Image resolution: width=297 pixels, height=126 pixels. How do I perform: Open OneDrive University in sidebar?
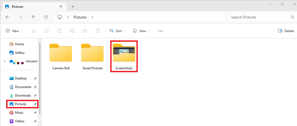click(x=23, y=62)
